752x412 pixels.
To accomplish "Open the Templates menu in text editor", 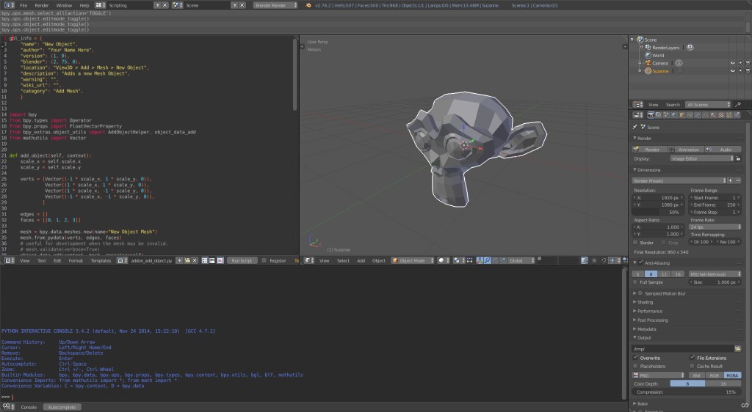I will click(x=101, y=260).
